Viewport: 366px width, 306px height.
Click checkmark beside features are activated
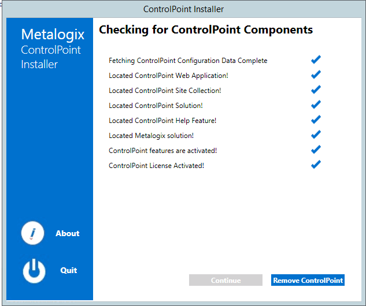pos(316,150)
